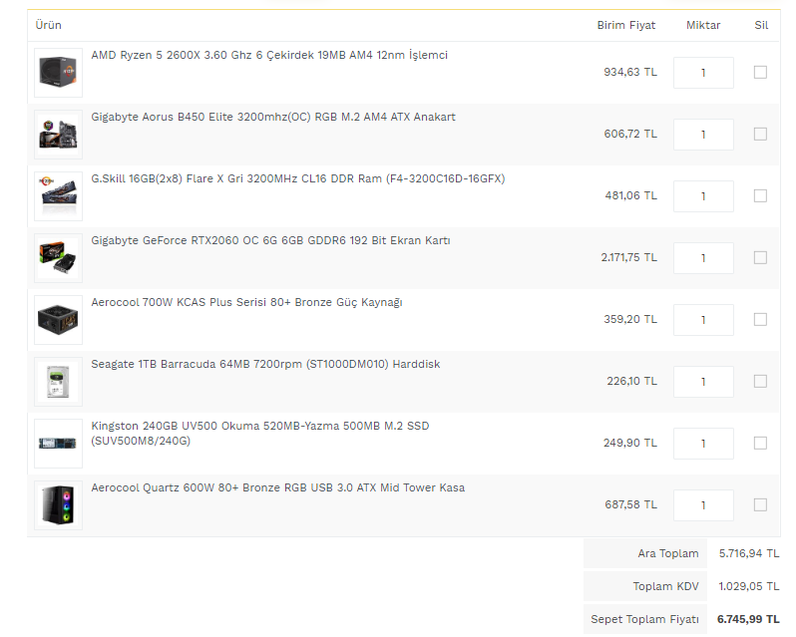796x637 pixels.
Task: Click the AMD Ryzen 5 2600X product thumbnail
Action: pyautogui.click(x=58, y=72)
